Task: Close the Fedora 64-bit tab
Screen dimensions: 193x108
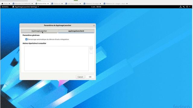Action: pyautogui.click(x=48, y=4)
